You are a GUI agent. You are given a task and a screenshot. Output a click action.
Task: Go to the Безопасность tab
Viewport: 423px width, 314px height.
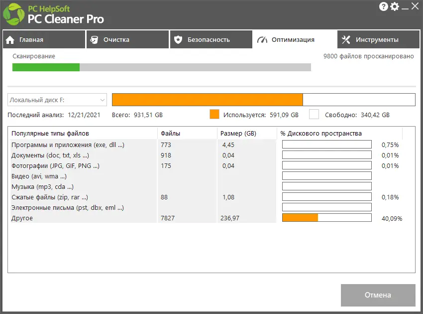pos(211,39)
